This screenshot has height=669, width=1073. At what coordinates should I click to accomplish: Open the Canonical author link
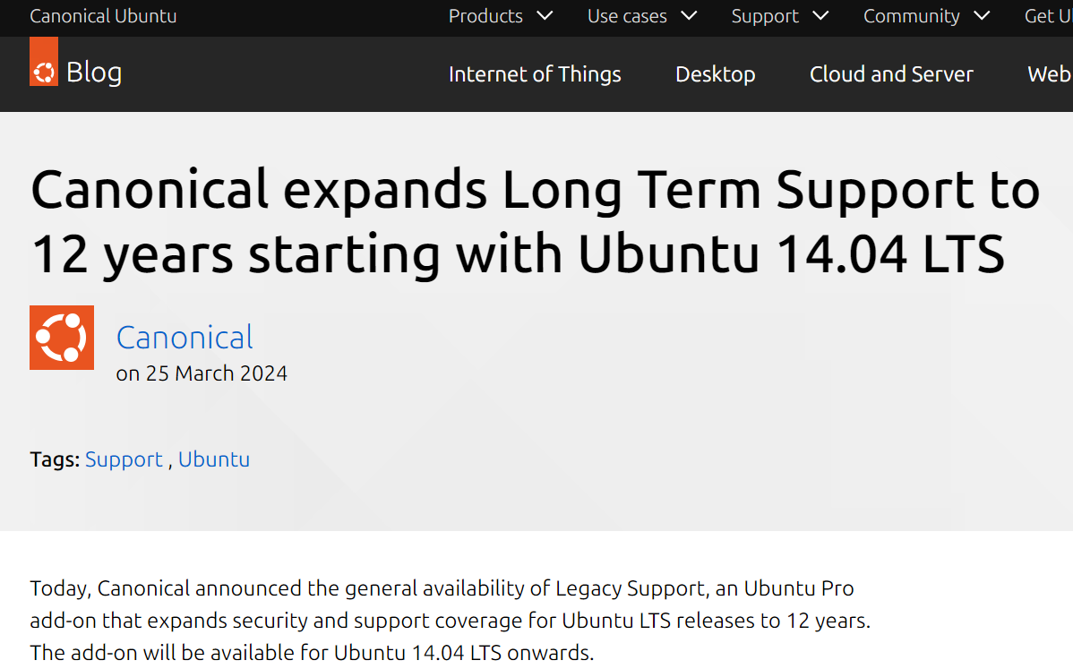pyautogui.click(x=185, y=338)
